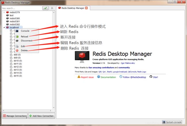Open the community link
The height and width of the screenshot is (126, 187).
[124, 68]
